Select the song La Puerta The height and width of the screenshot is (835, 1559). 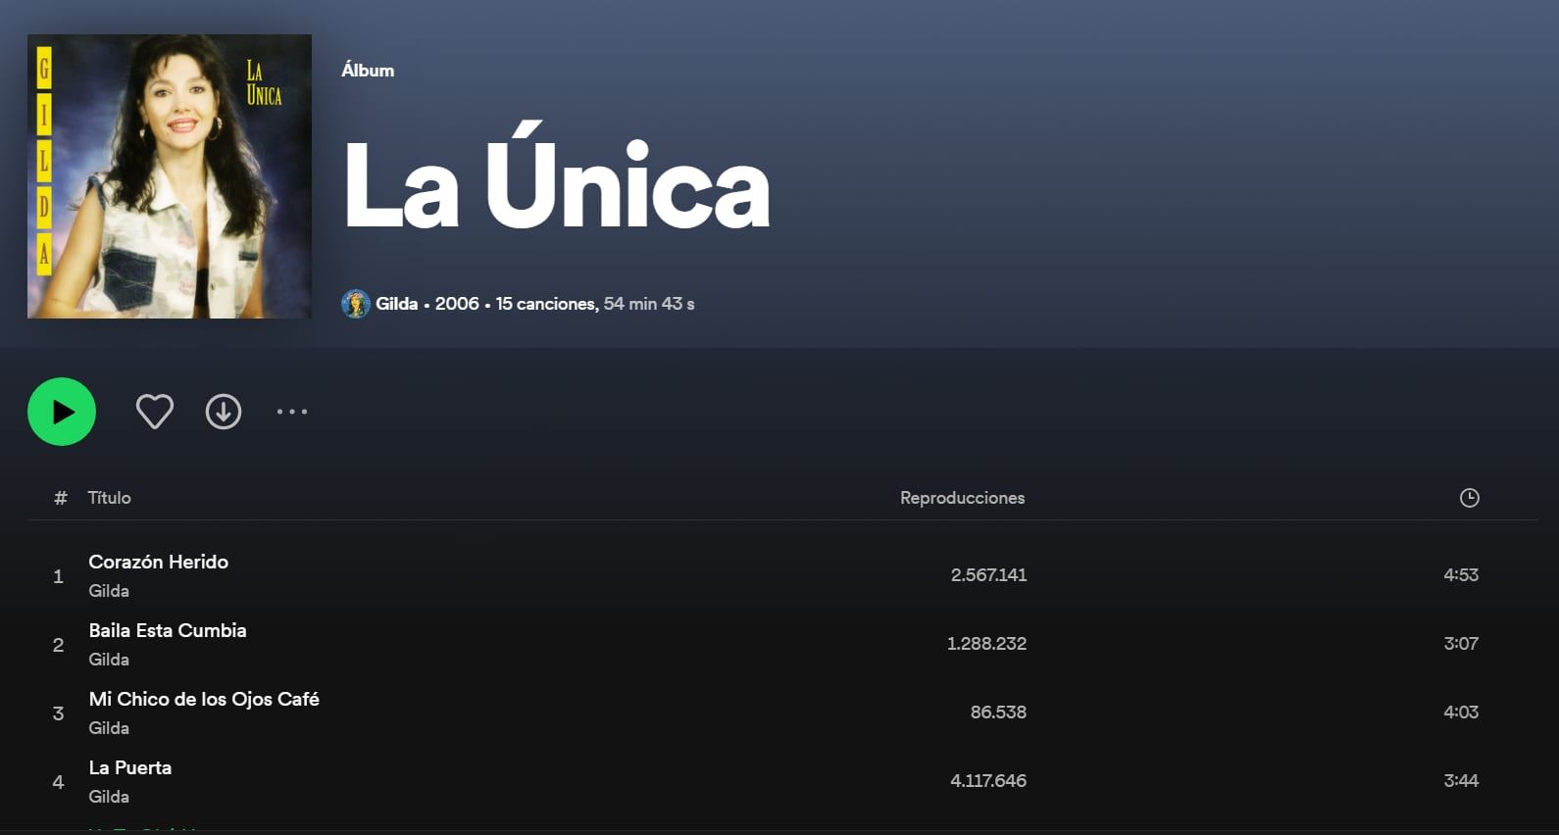[130, 767]
